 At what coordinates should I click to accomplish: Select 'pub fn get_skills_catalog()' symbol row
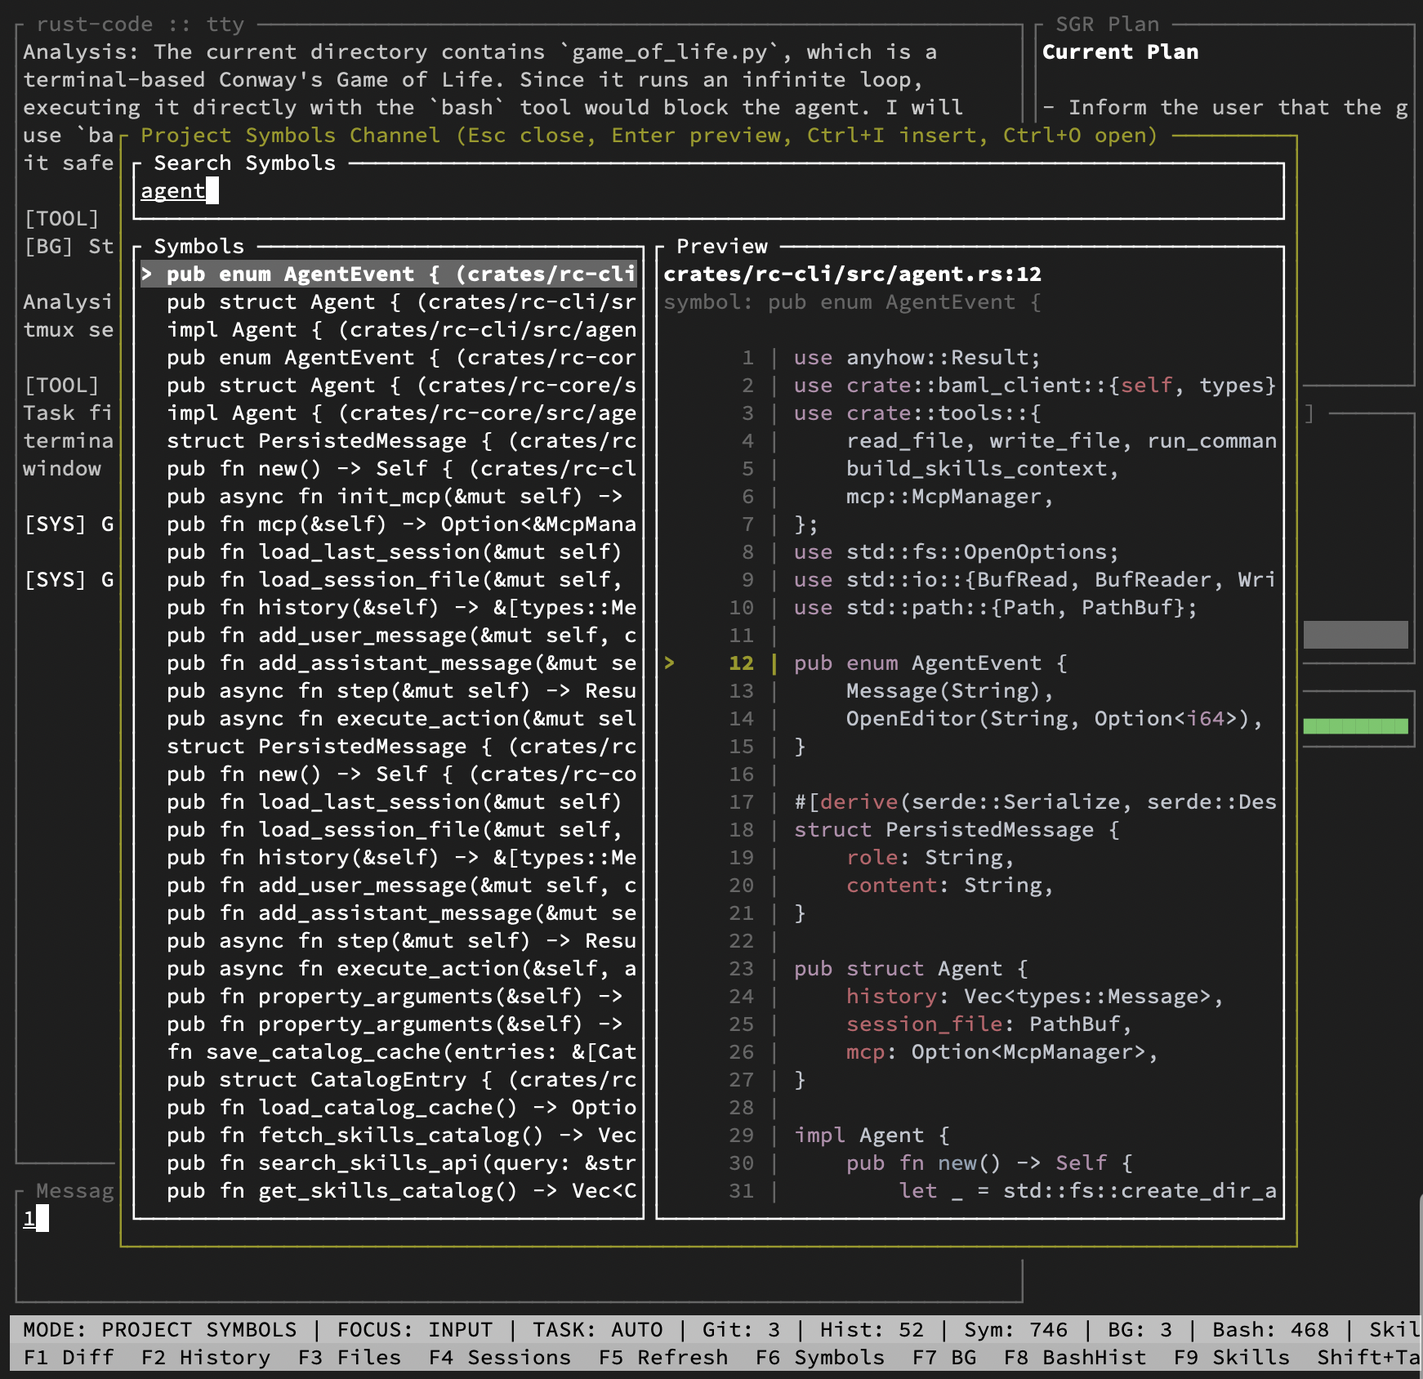[389, 1191]
